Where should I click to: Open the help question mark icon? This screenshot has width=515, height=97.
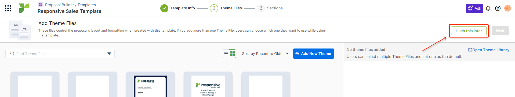click(498, 8)
